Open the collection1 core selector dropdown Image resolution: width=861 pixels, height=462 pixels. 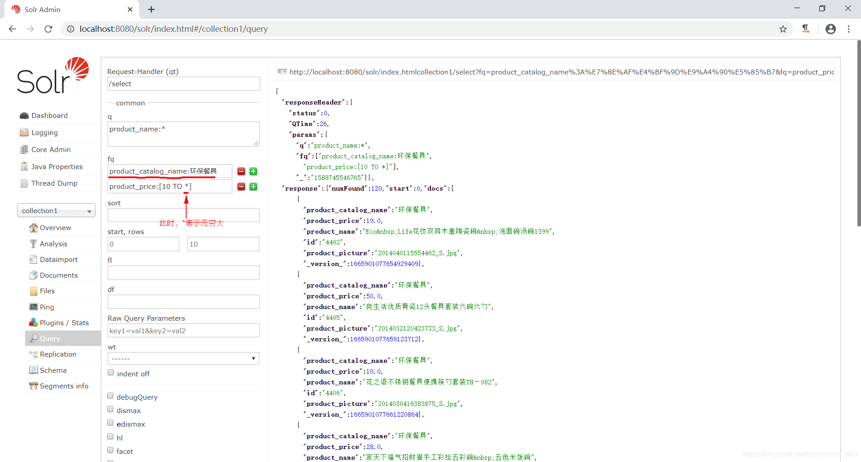(56, 211)
